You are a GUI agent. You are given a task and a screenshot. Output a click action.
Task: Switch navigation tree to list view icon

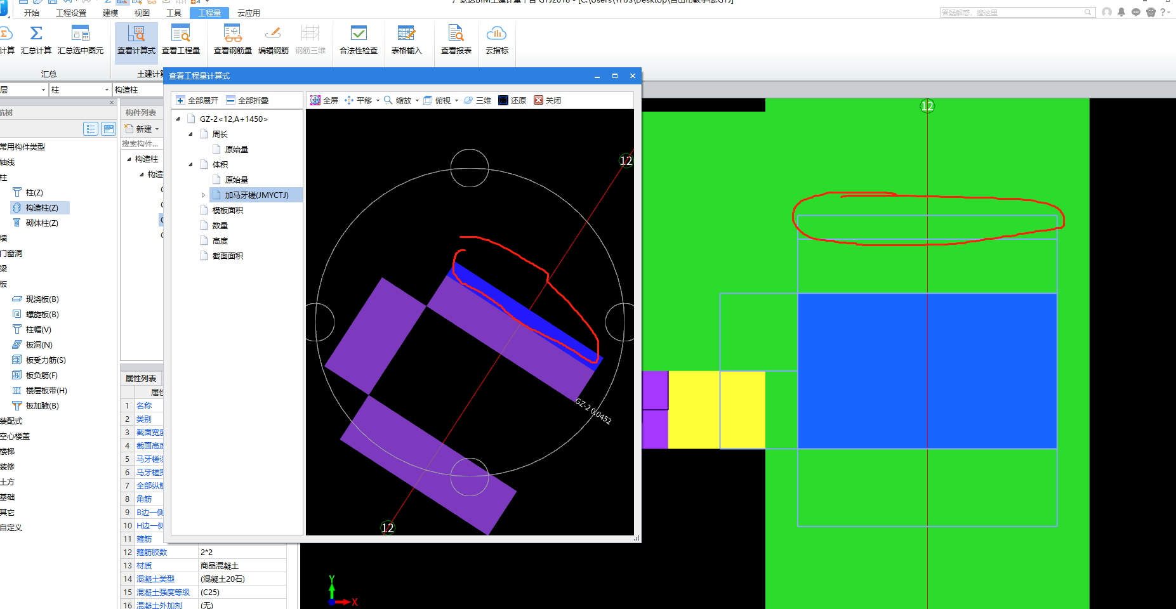coord(91,129)
